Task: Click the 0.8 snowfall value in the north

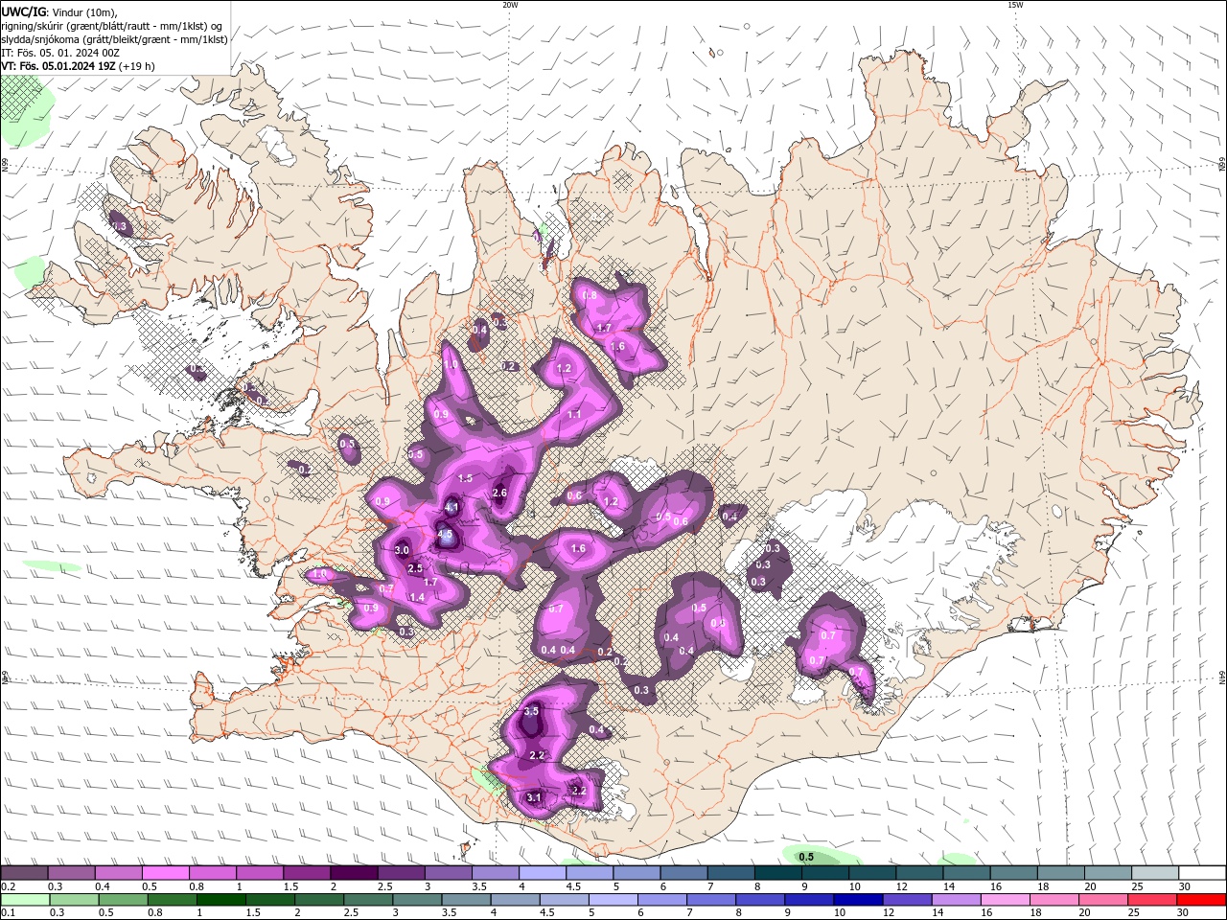Action: pyautogui.click(x=590, y=295)
